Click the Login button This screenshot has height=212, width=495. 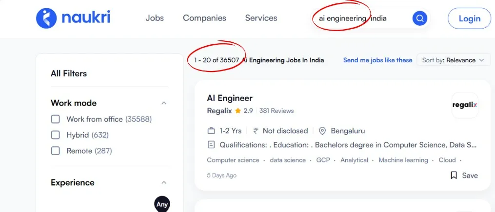pyautogui.click(x=469, y=18)
